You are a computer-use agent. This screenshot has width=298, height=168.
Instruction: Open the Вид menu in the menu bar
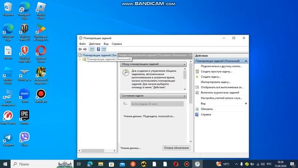106,44
